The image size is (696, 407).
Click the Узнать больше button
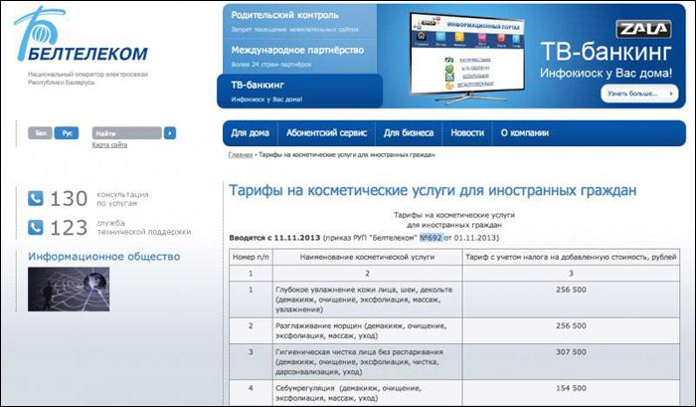(x=636, y=94)
